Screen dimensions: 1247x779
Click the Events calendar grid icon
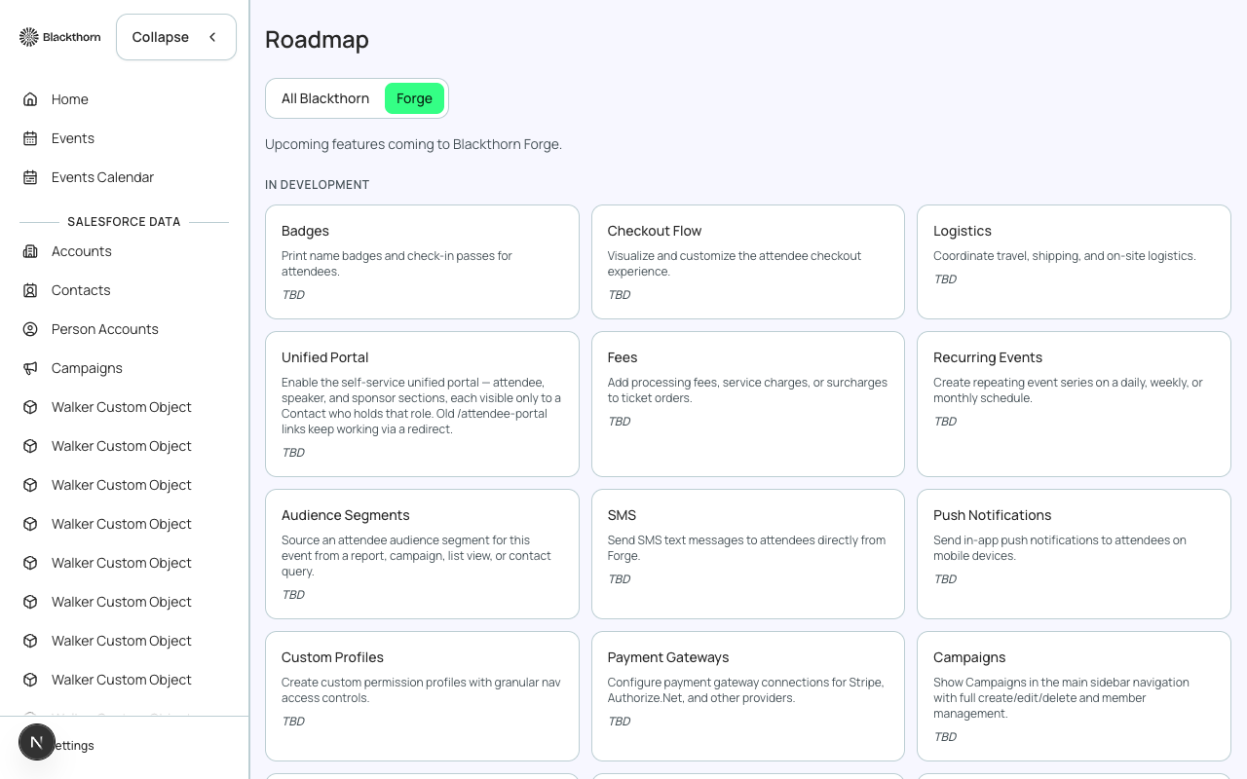click(x=30, y=138)
